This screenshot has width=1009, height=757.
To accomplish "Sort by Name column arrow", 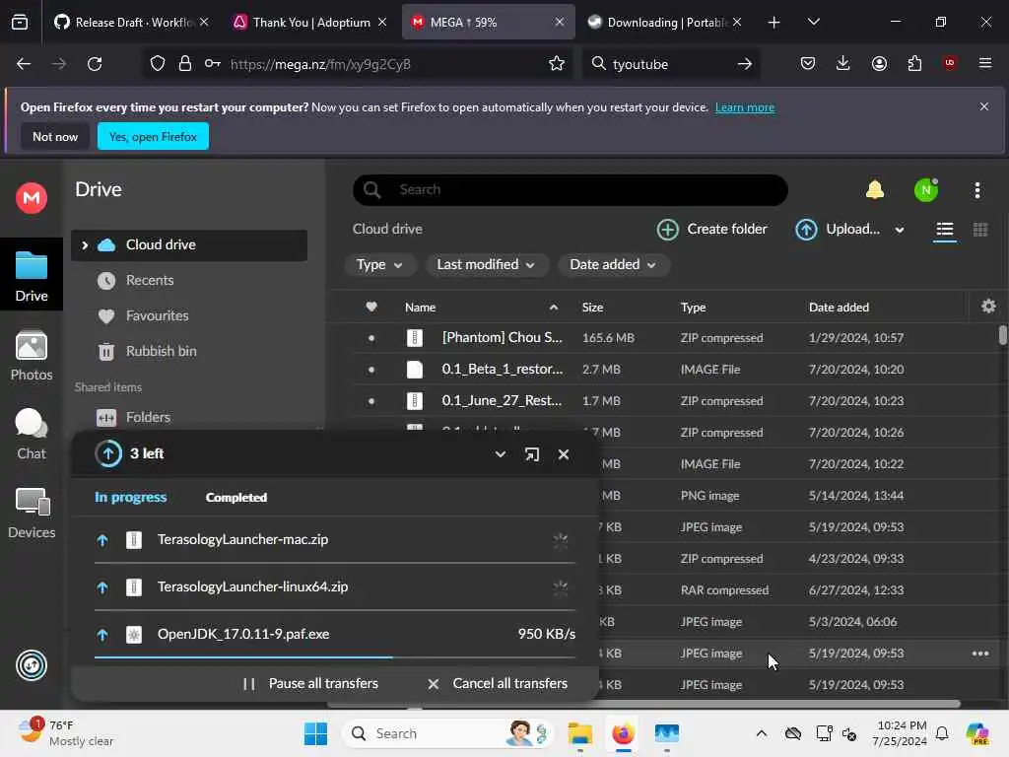I will pos(554,308).
